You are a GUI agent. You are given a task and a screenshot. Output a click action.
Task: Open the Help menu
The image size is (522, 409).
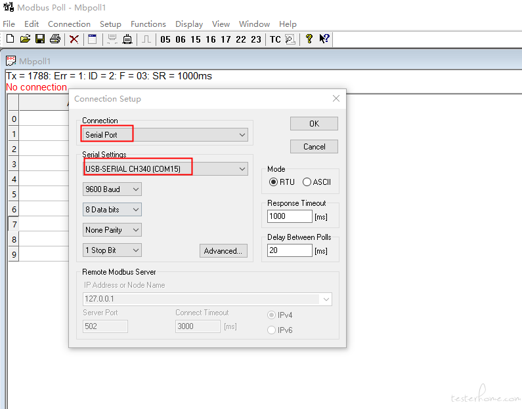coord(288,24)
